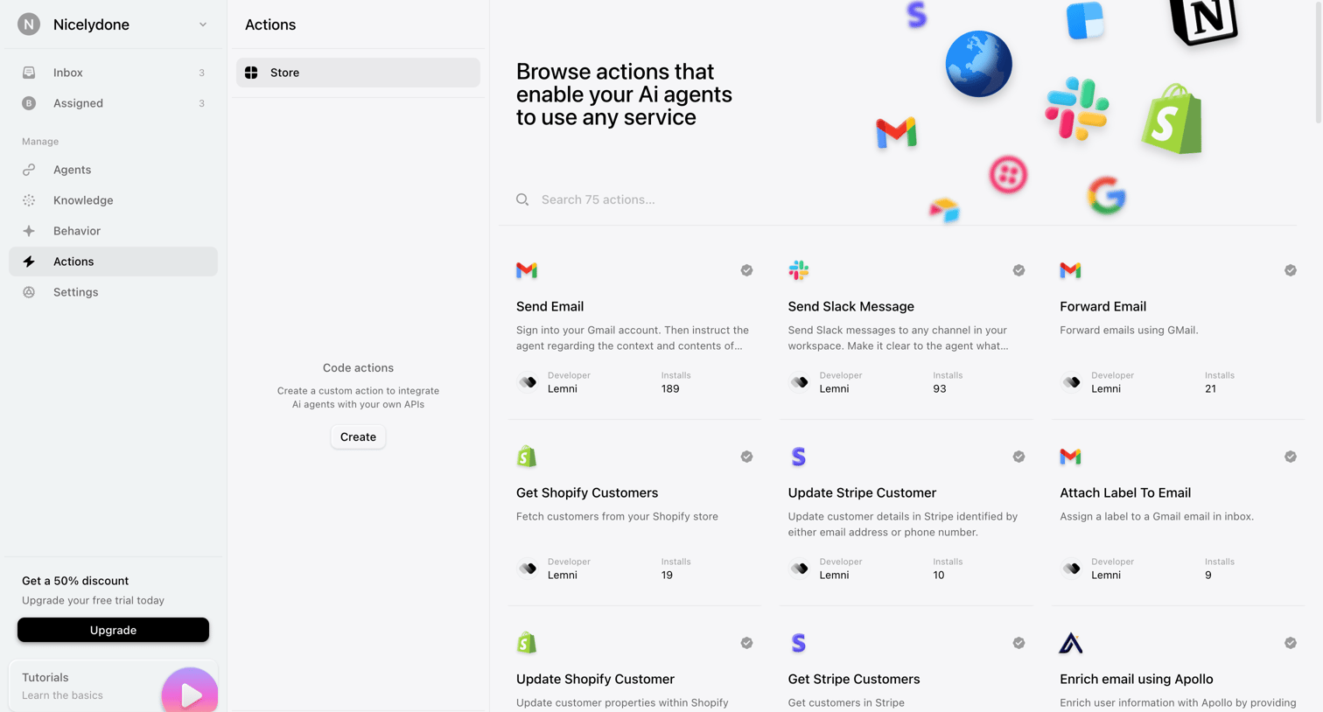1323x712 pixels.
Task: Open the Get Shopify Customers action
Action: pos(634,513)
